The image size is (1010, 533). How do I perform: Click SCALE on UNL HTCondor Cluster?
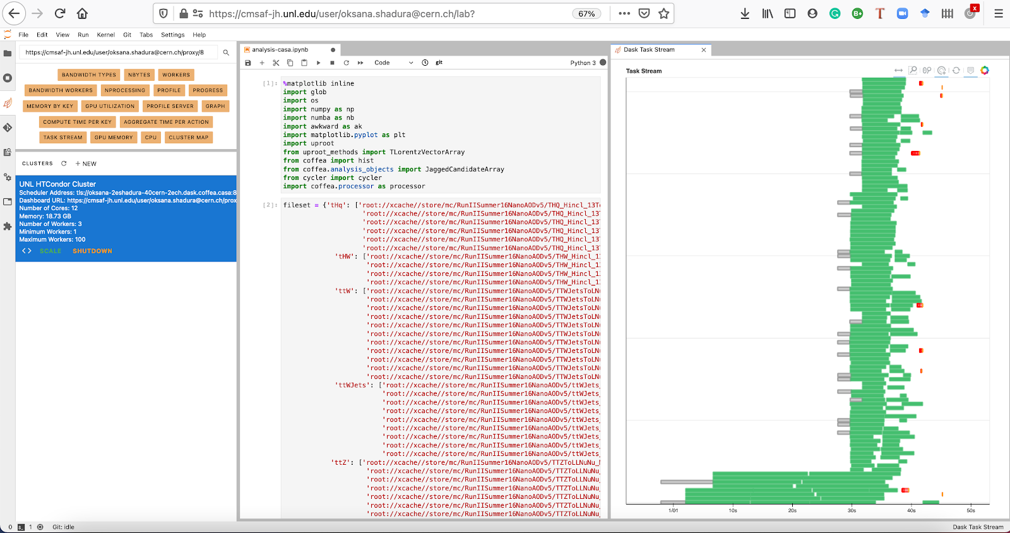[x=50, y=251]
